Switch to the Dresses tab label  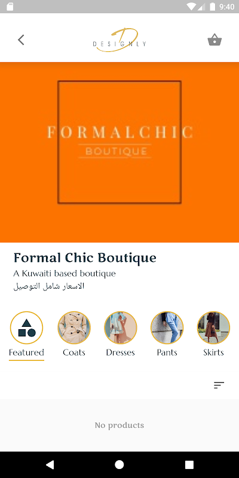coord(121,353)
